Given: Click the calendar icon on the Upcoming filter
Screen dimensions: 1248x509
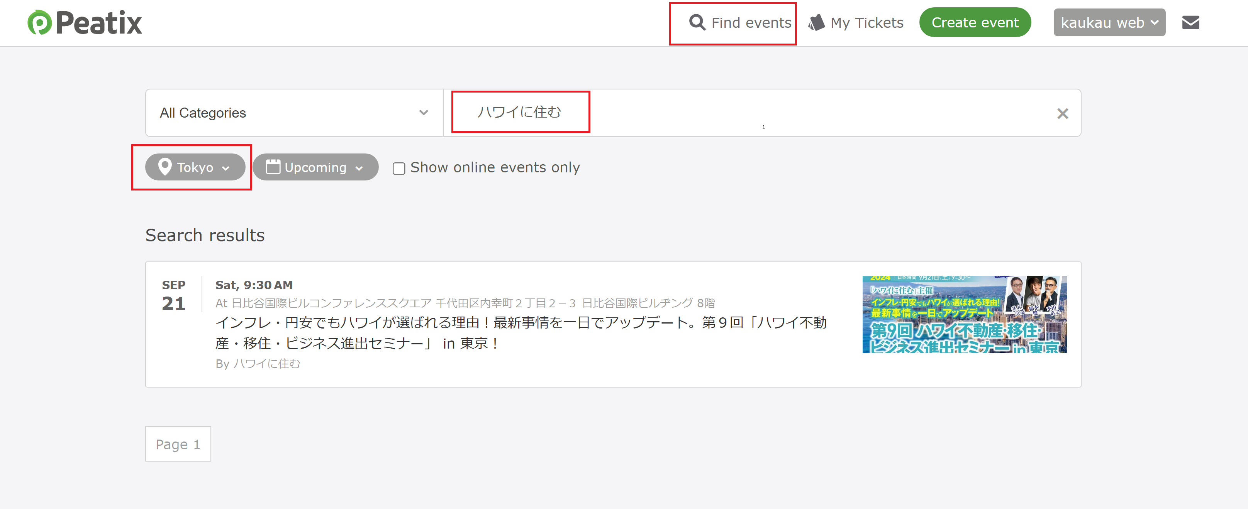Looking at the screenshot, I should tap(273, 167).
